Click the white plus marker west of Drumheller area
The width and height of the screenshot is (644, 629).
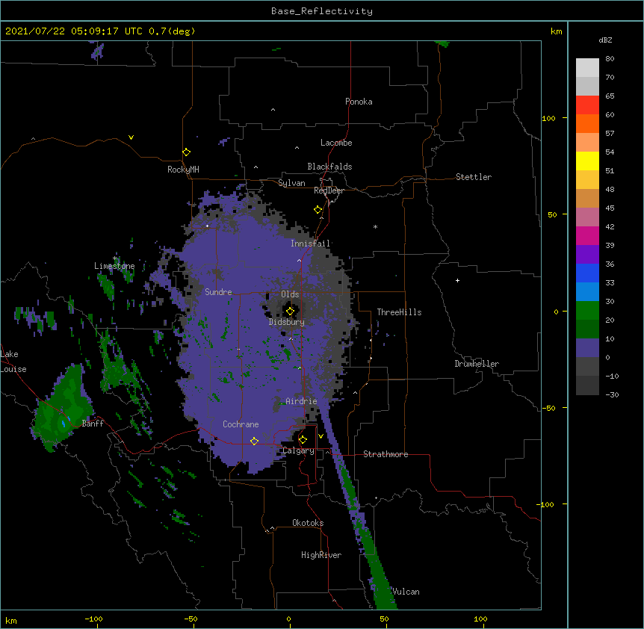point(457,280)
